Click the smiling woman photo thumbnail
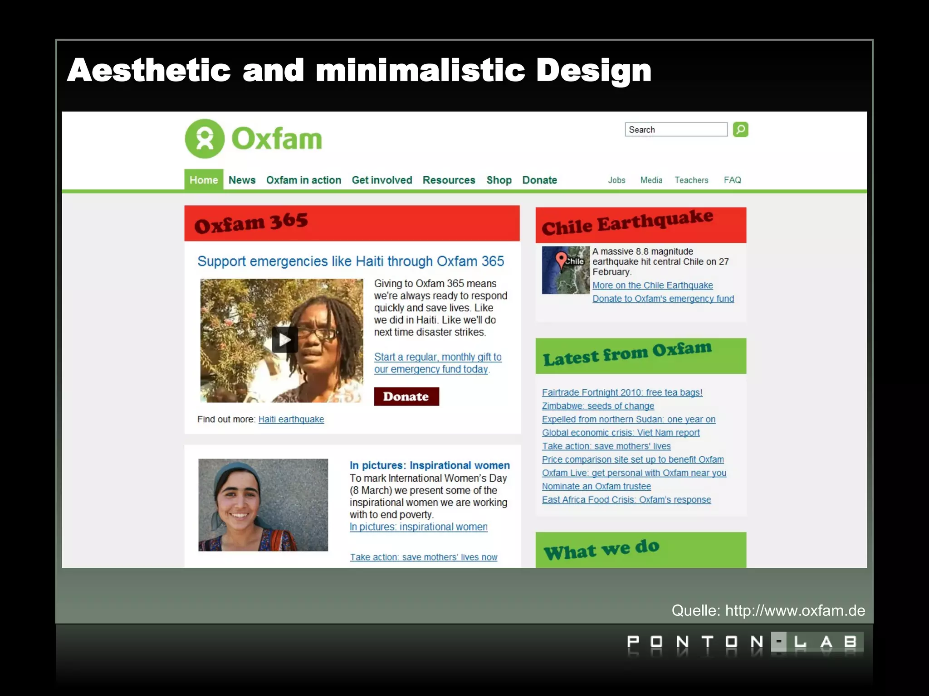The width and height of the screenshot is (929, 696). pos(263,505)
